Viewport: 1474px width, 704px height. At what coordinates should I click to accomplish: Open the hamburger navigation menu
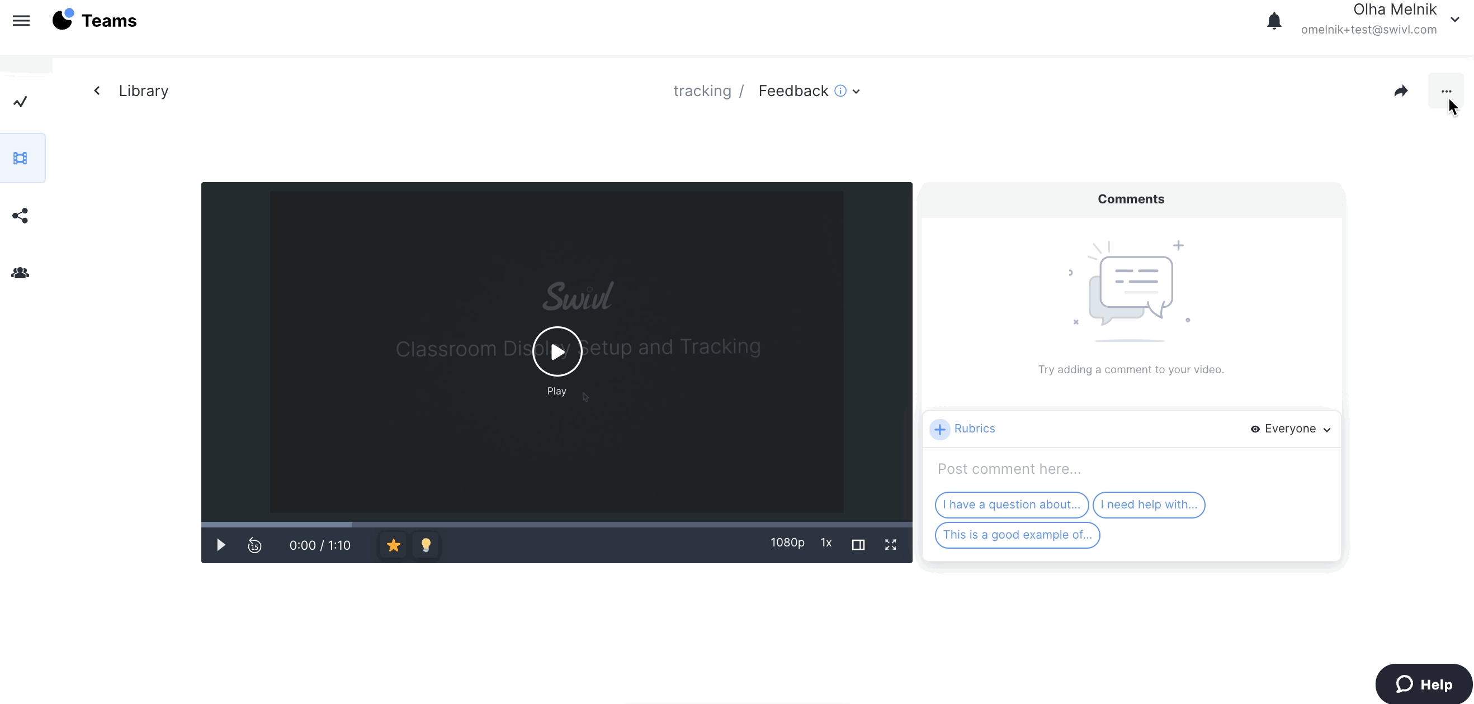(21, 21)
